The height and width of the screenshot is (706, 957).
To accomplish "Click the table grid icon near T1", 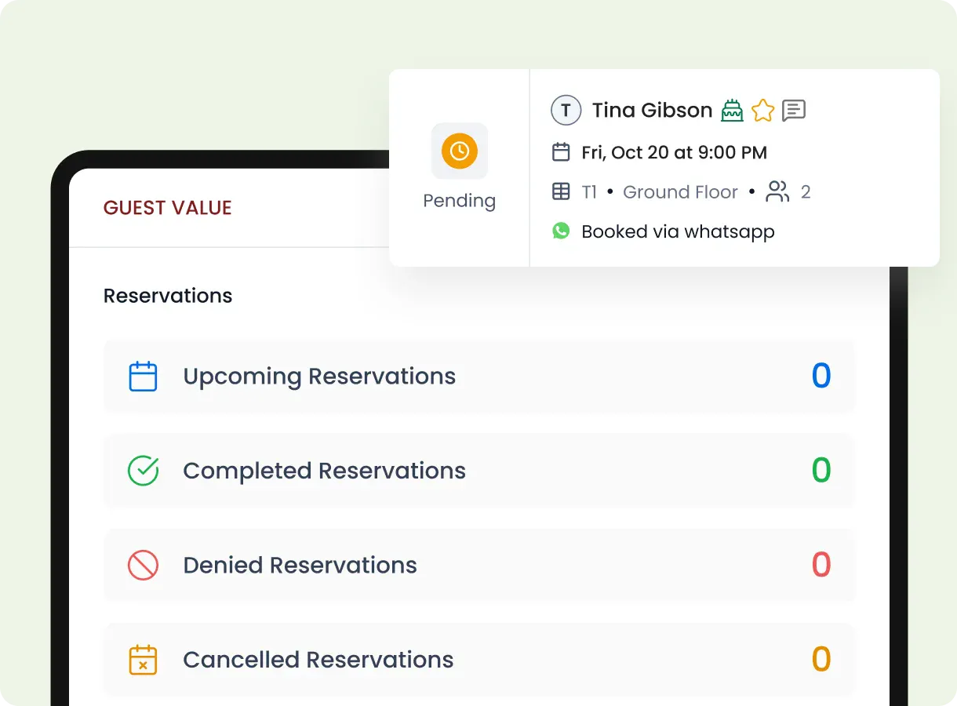I will 561,192.
